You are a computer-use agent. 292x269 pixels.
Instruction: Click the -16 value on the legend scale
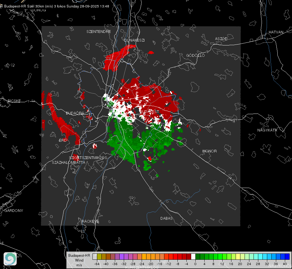159,264
